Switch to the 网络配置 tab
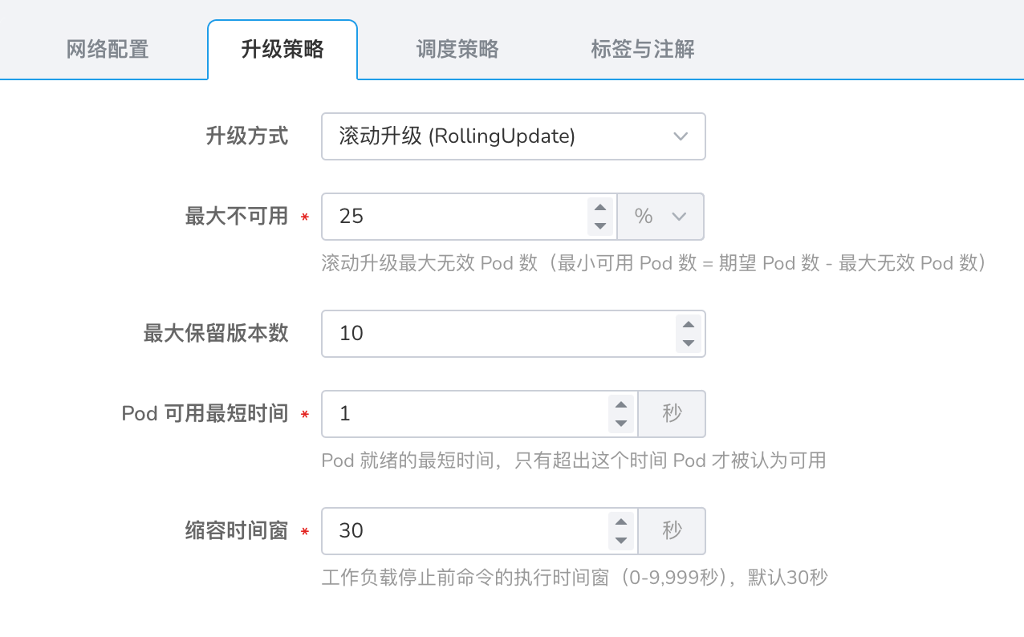The height and width of the screenshot is (637, 1024). click(x=108, y=49)
